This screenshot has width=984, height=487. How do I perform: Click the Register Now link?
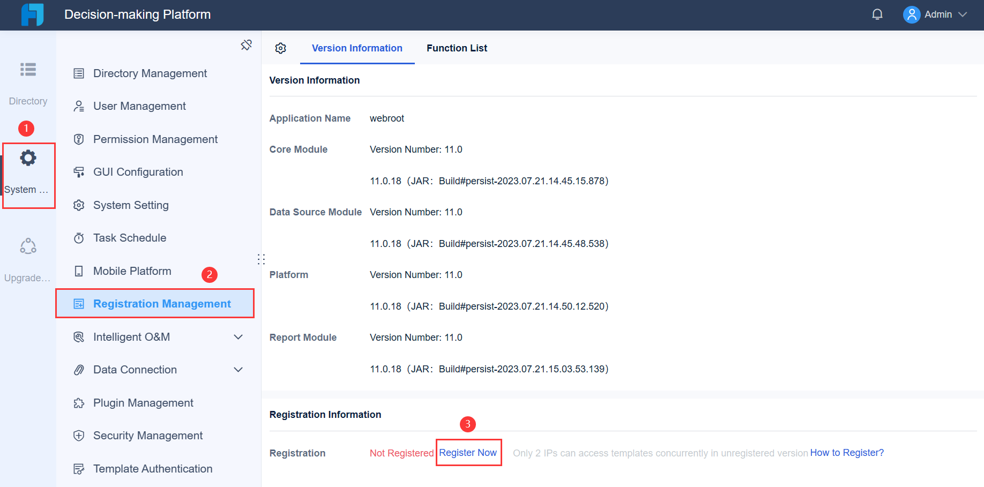coord(468,453)
